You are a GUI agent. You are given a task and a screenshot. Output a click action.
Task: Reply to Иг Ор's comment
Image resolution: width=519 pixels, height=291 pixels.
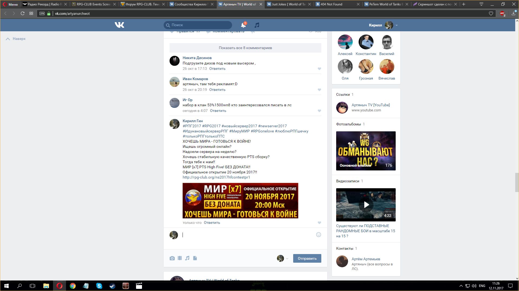click(218, 111)
